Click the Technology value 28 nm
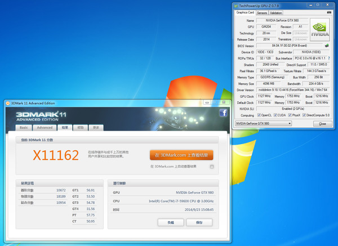 click(x=266, y=33)
